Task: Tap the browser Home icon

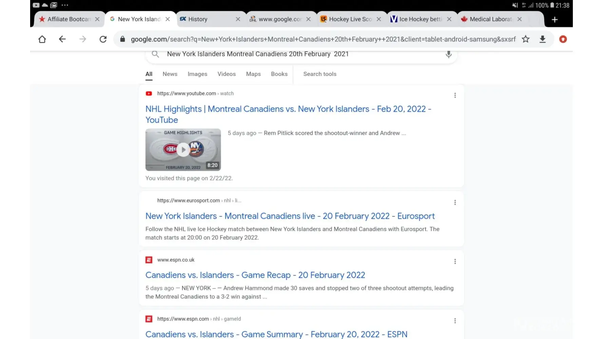Action: (x=42, y=39)
